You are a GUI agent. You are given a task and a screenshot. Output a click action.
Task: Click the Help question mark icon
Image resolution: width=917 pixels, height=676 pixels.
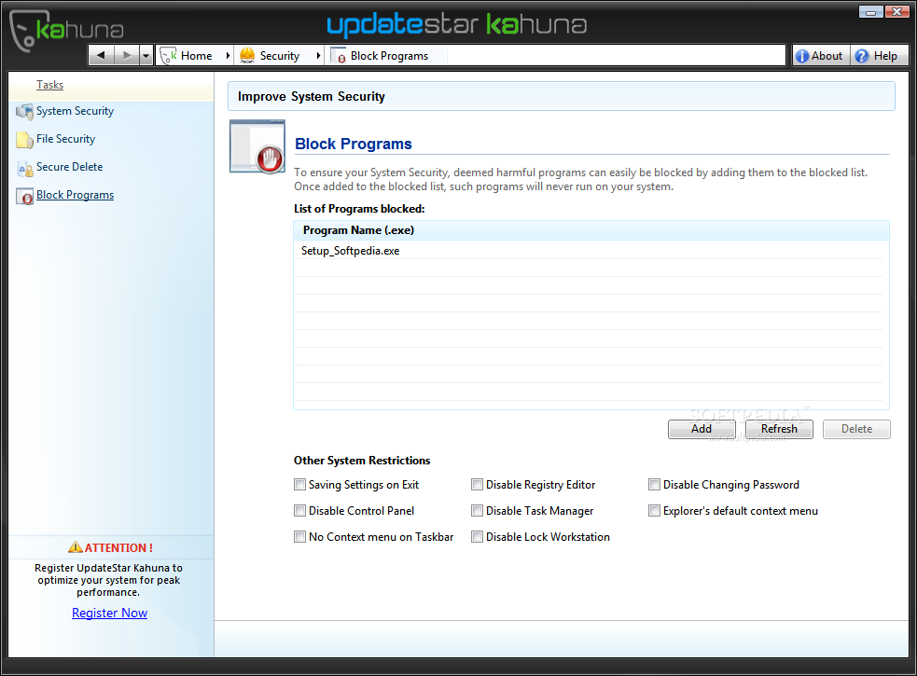(861, 56)
